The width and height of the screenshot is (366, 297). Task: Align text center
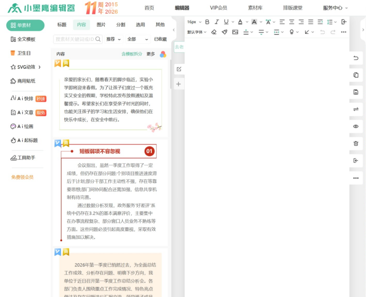pos(291,22)
